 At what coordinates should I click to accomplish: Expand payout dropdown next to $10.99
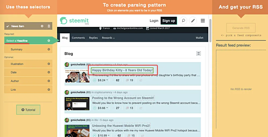pyautogui.click(x=109, y=135)
